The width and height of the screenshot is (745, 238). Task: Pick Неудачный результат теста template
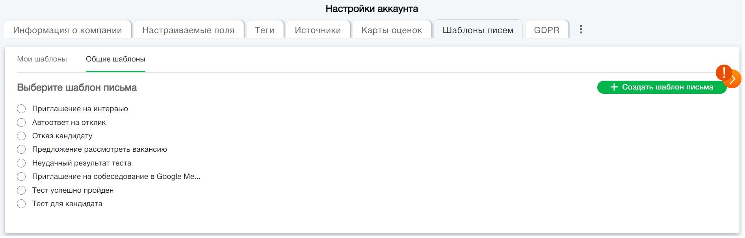coord(21,163)
